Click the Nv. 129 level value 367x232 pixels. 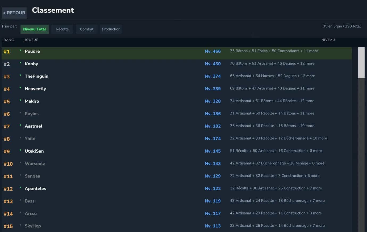click(213, 176)
